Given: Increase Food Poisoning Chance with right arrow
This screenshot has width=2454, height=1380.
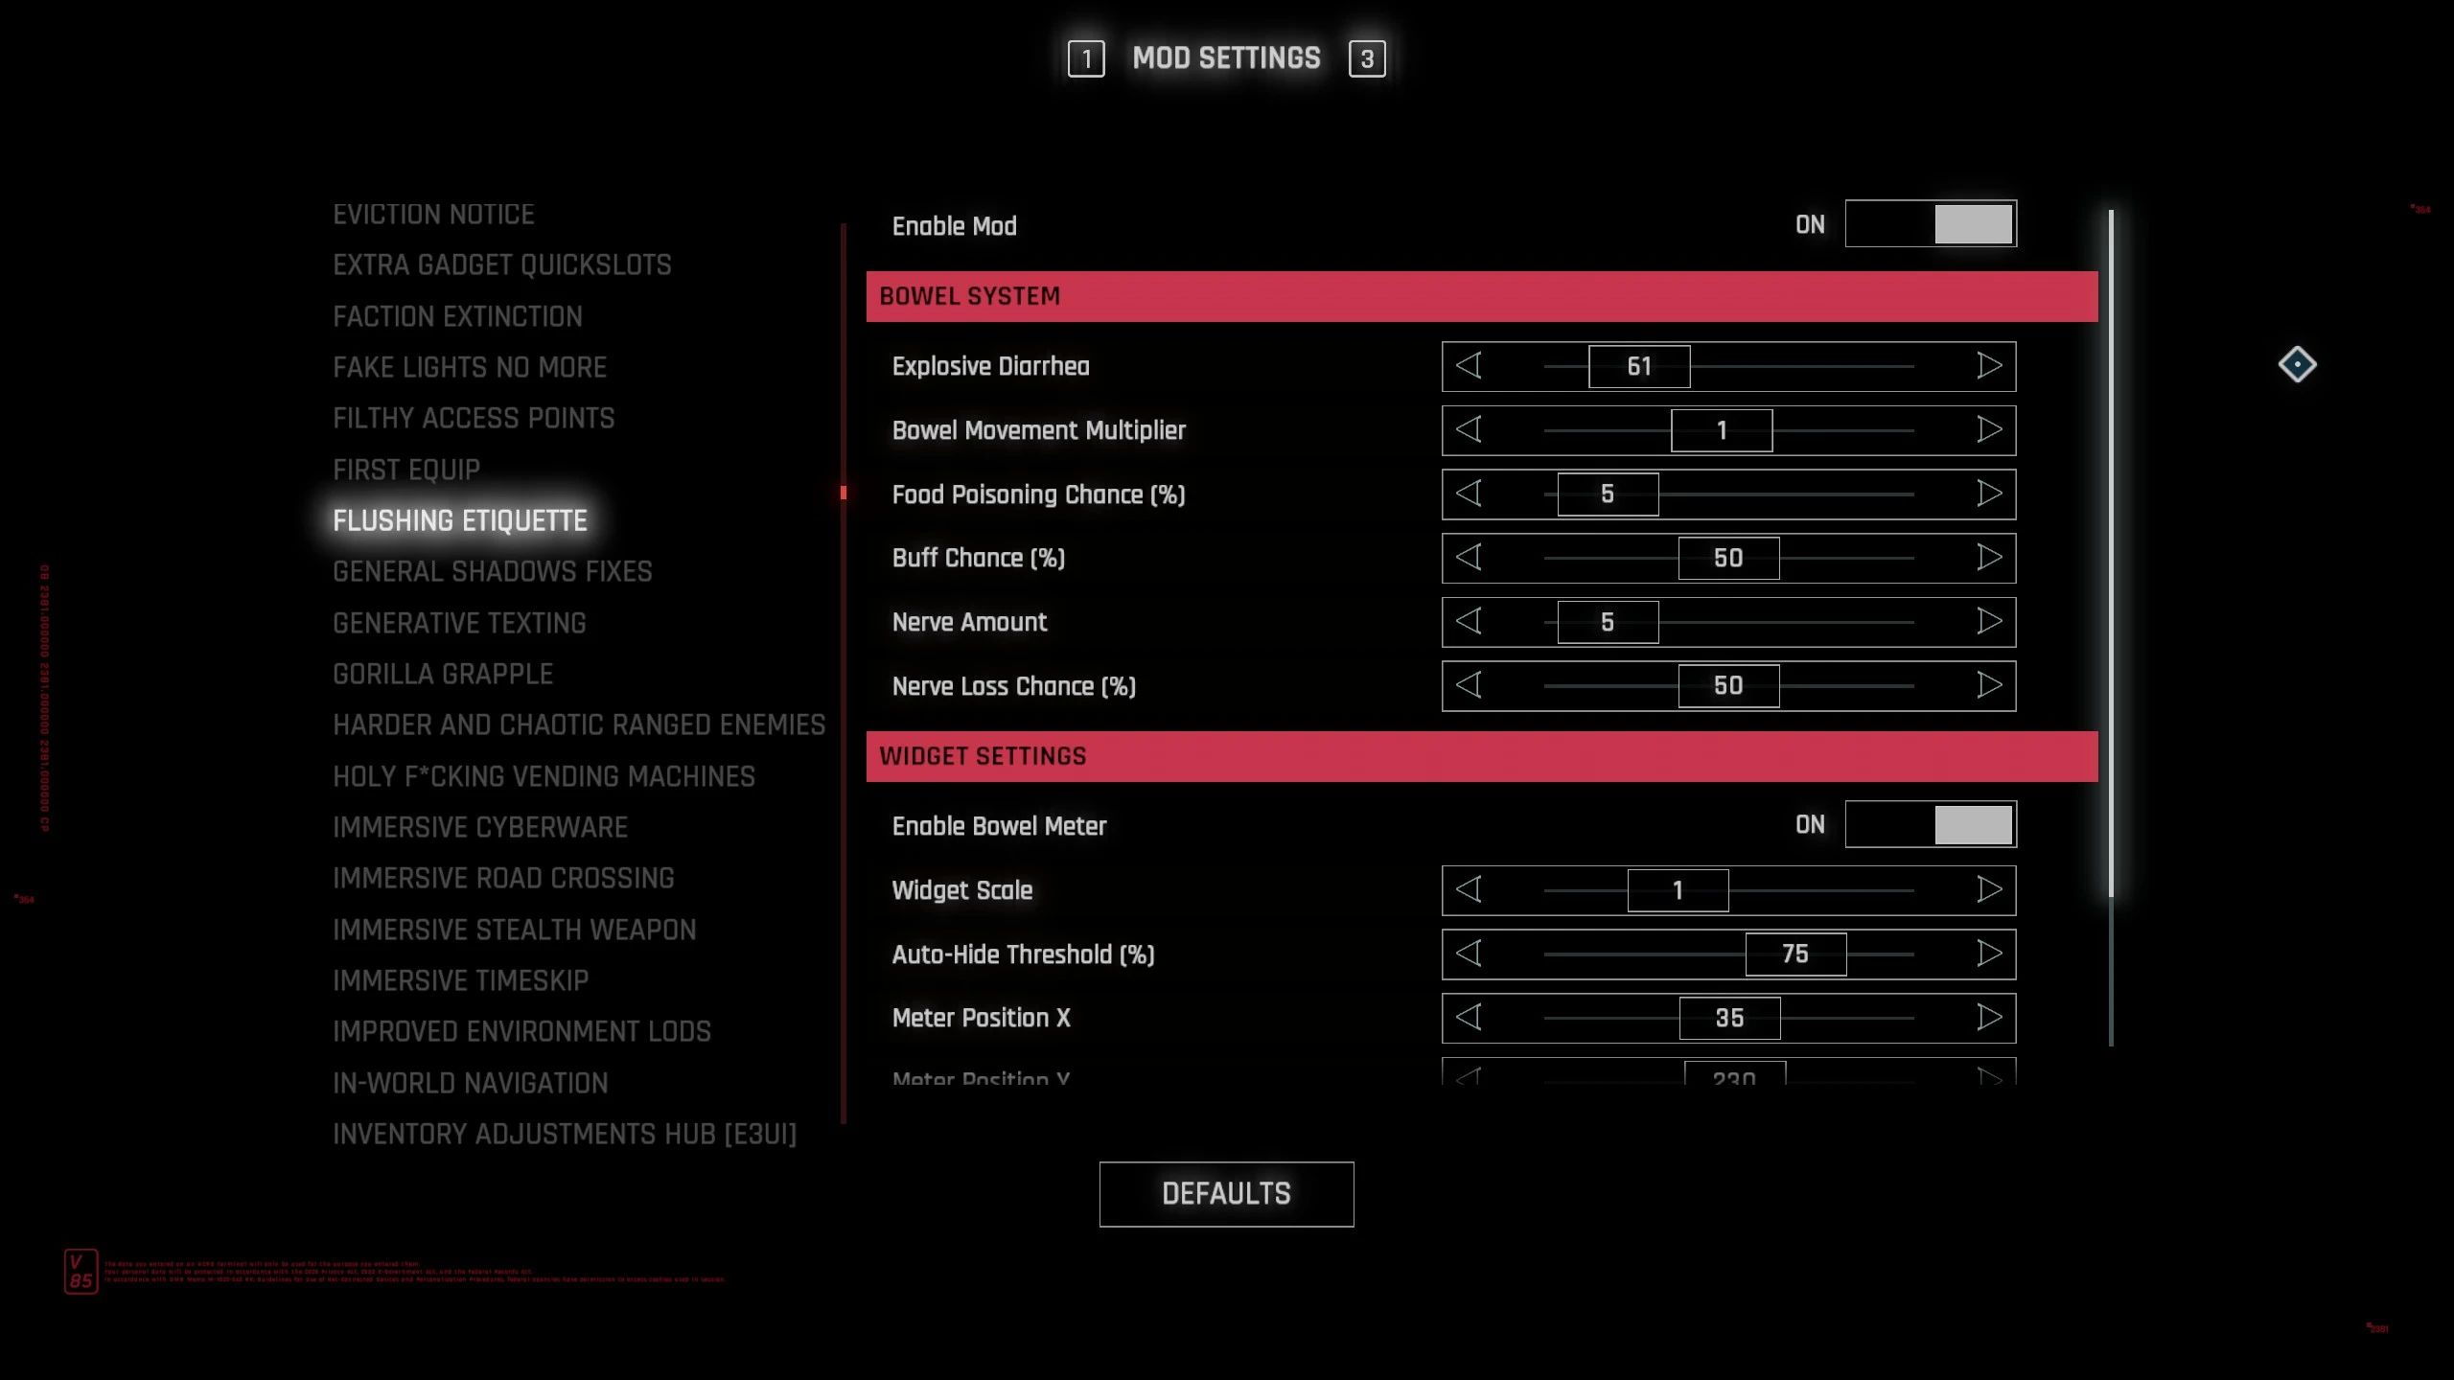Looking at the screenshot, I should [1989, 494].
